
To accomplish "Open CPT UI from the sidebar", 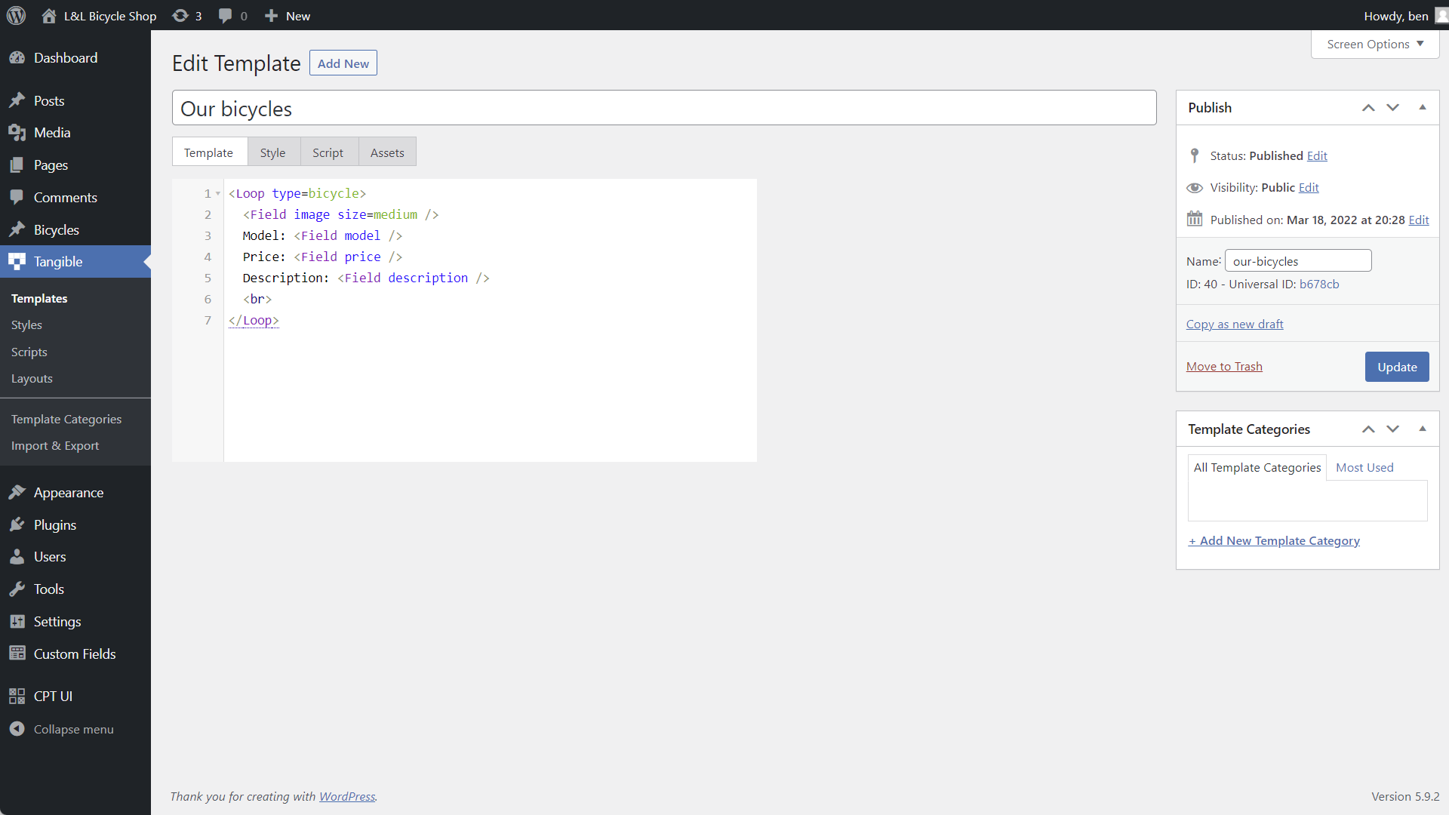I will click(x=53, y=696).
